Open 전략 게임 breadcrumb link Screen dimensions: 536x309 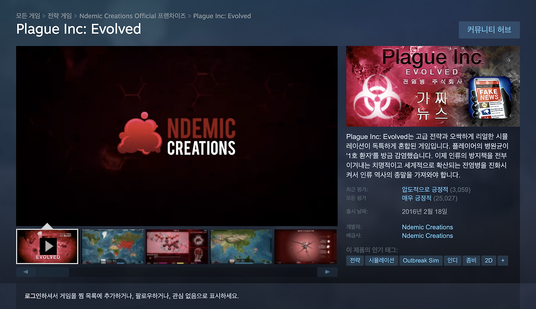click(x=59, y=16)
